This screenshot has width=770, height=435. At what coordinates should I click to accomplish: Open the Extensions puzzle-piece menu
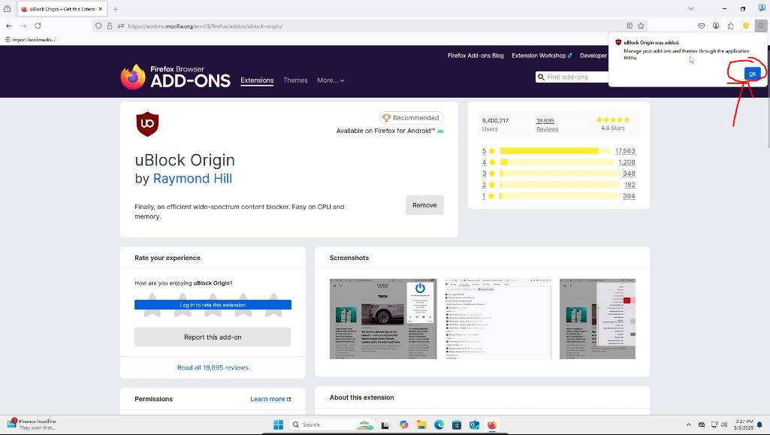point(731,26)
